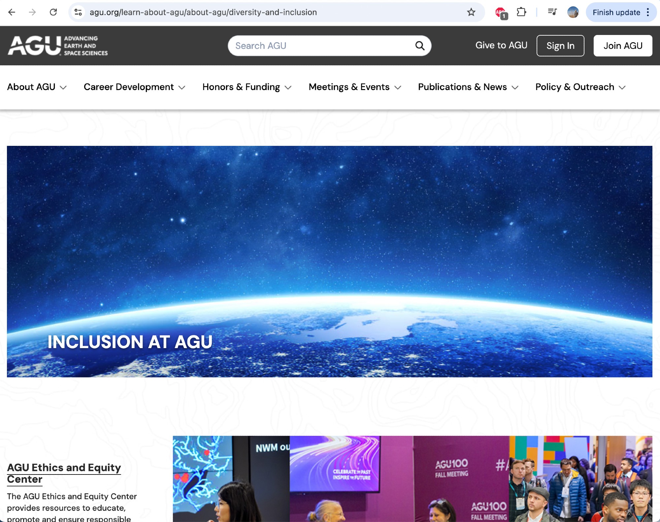Open the Meetings & Events menu
Image resolution: width=660 pixels, height=522 pixels.
coord(355,87)
